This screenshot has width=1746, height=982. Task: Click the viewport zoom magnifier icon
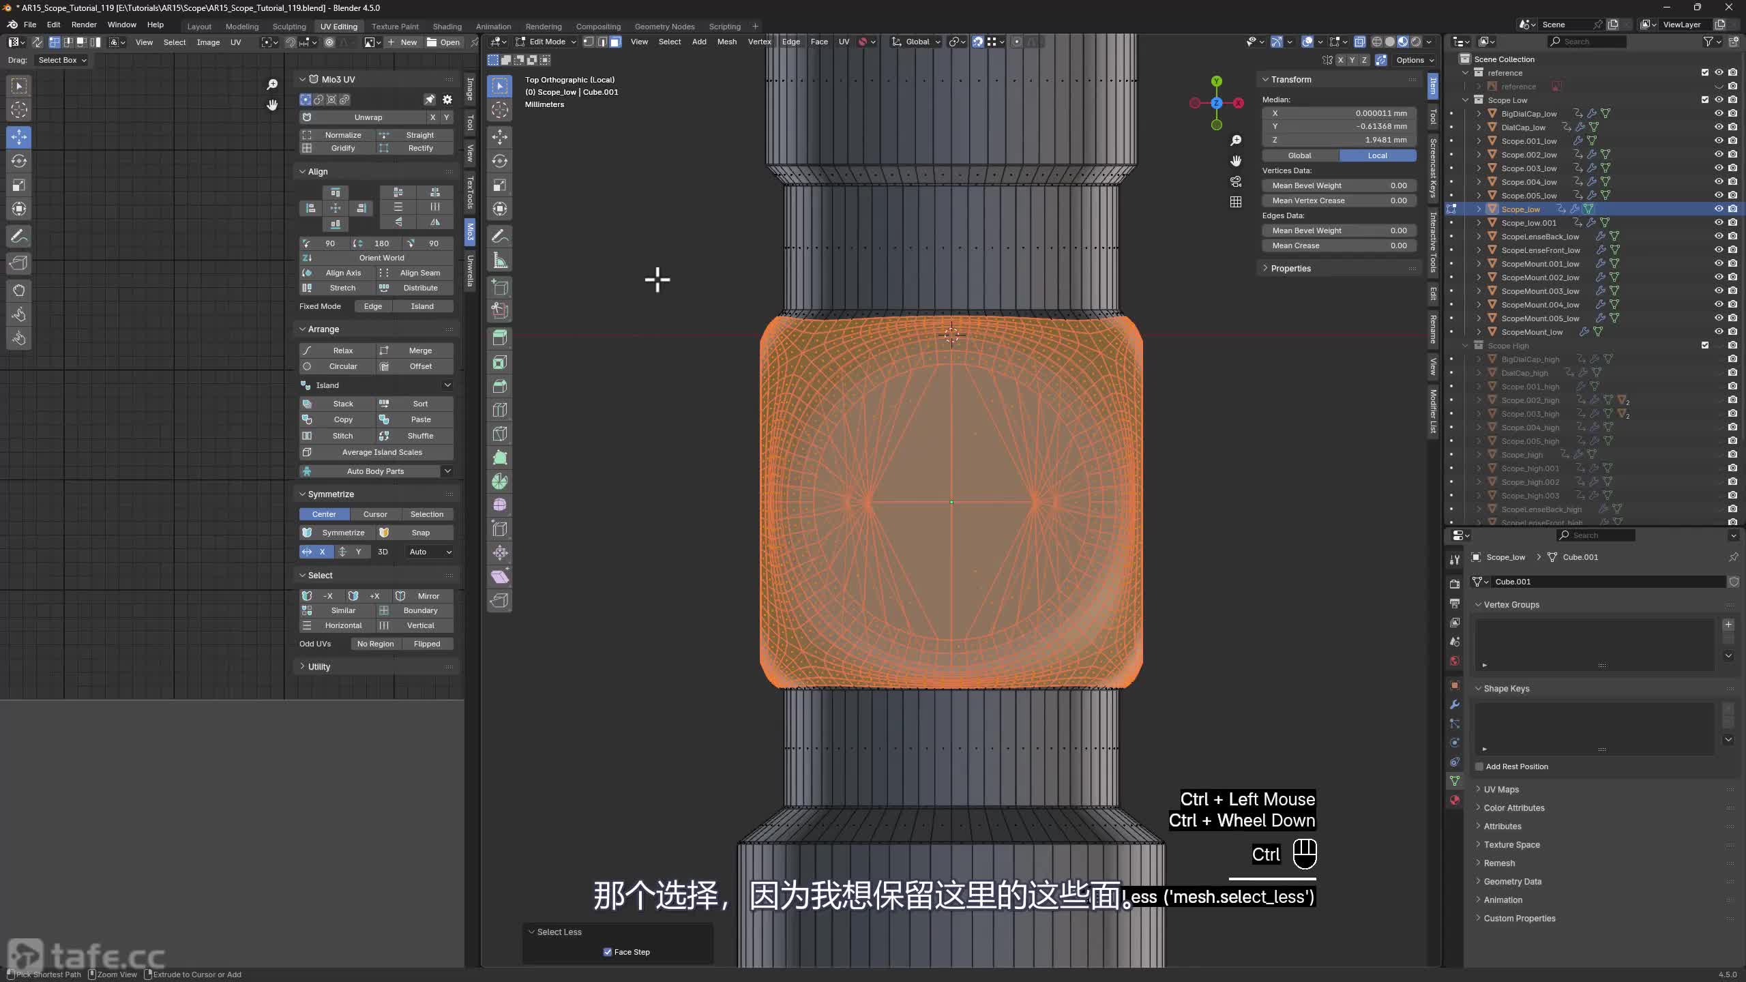[x=1236, y=140]
